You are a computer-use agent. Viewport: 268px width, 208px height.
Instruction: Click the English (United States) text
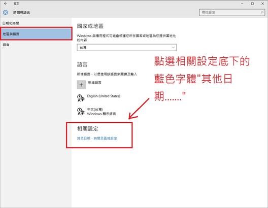[x=104, y=96]
